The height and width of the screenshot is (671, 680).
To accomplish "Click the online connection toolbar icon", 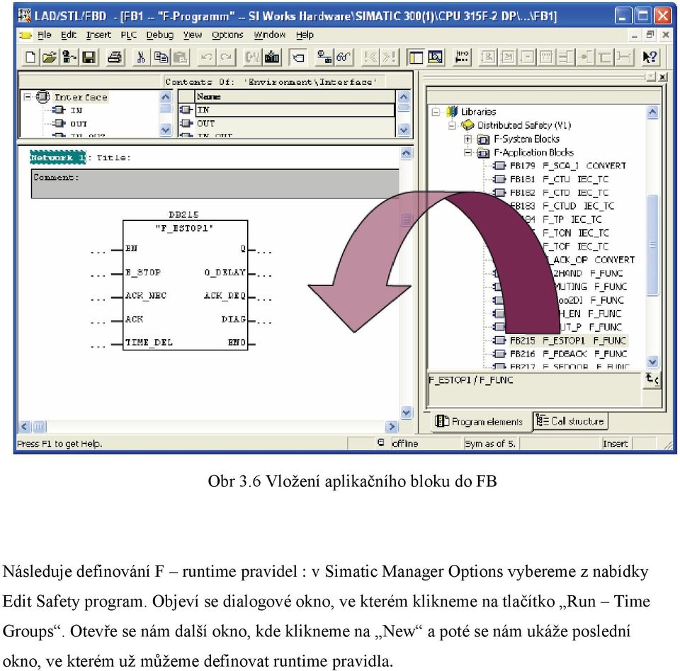I will click(324, 57).
